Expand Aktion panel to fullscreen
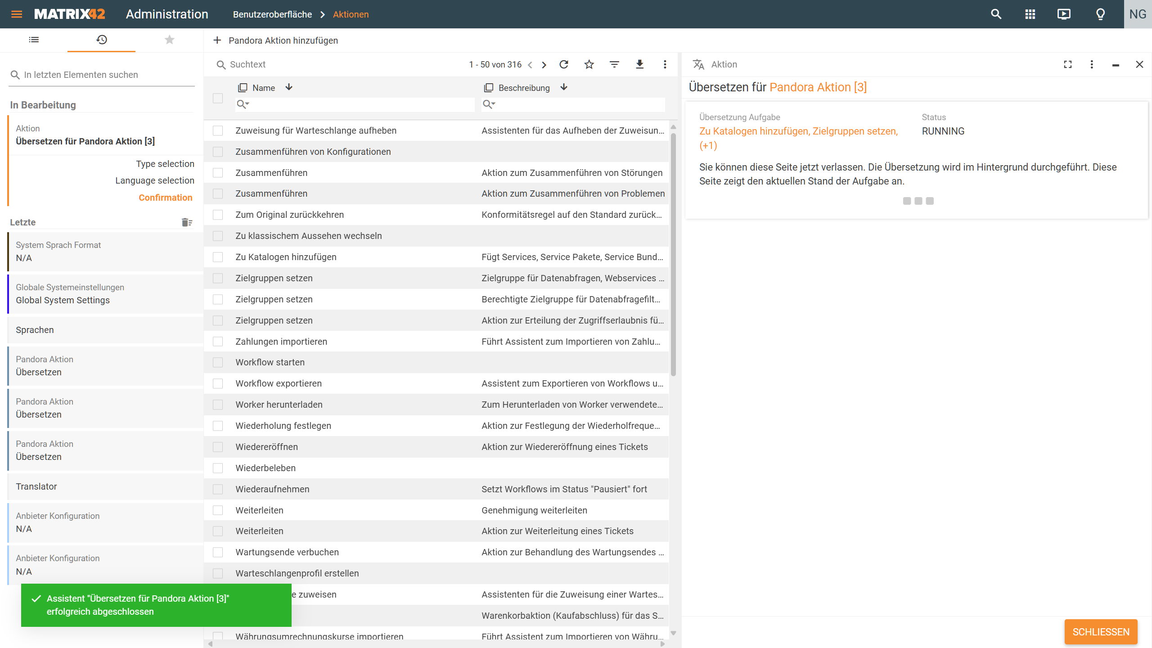 (x=1067, y=64)
